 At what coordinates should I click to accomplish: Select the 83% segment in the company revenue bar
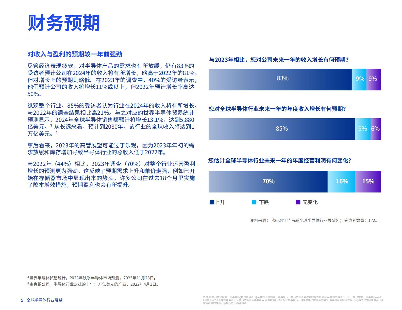280,80
